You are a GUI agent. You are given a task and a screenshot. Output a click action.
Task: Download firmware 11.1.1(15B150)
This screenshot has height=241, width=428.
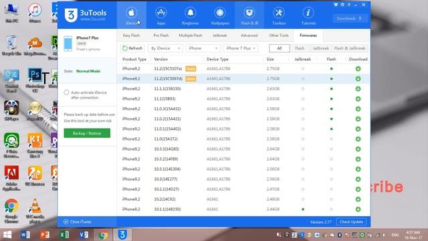pos(358,89)
